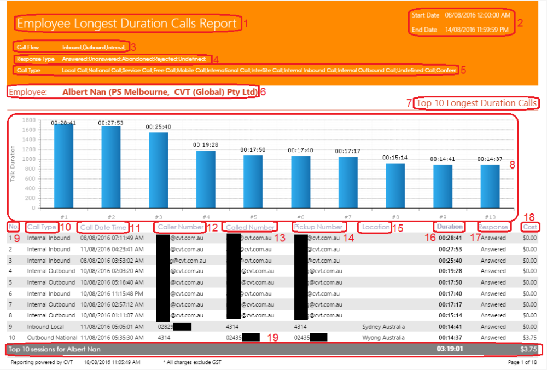Select table cell 11/08/2016 05:35:30 AM
The height and width of the screenshot is (370, 547).
pyautogui.click(x=112, y=338)
